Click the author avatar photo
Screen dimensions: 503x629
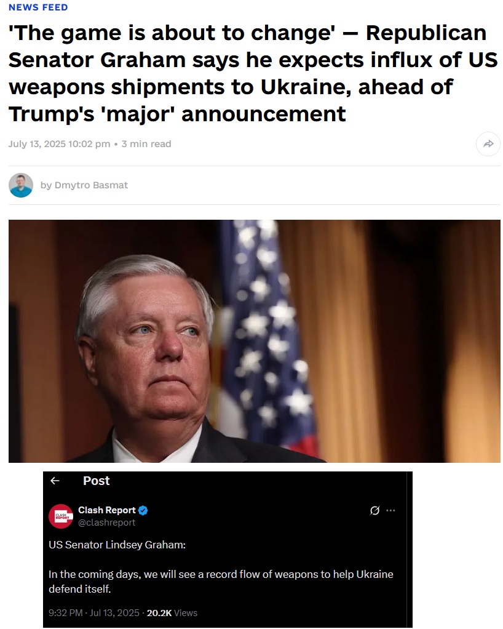point(21,185)
